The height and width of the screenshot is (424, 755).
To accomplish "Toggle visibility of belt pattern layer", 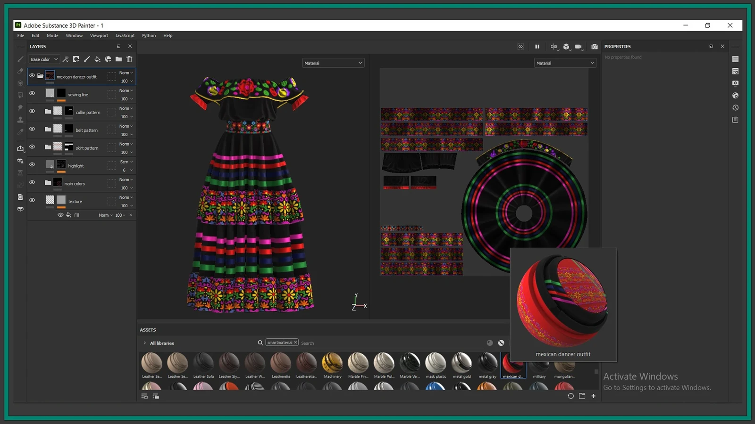I will 32,129.
